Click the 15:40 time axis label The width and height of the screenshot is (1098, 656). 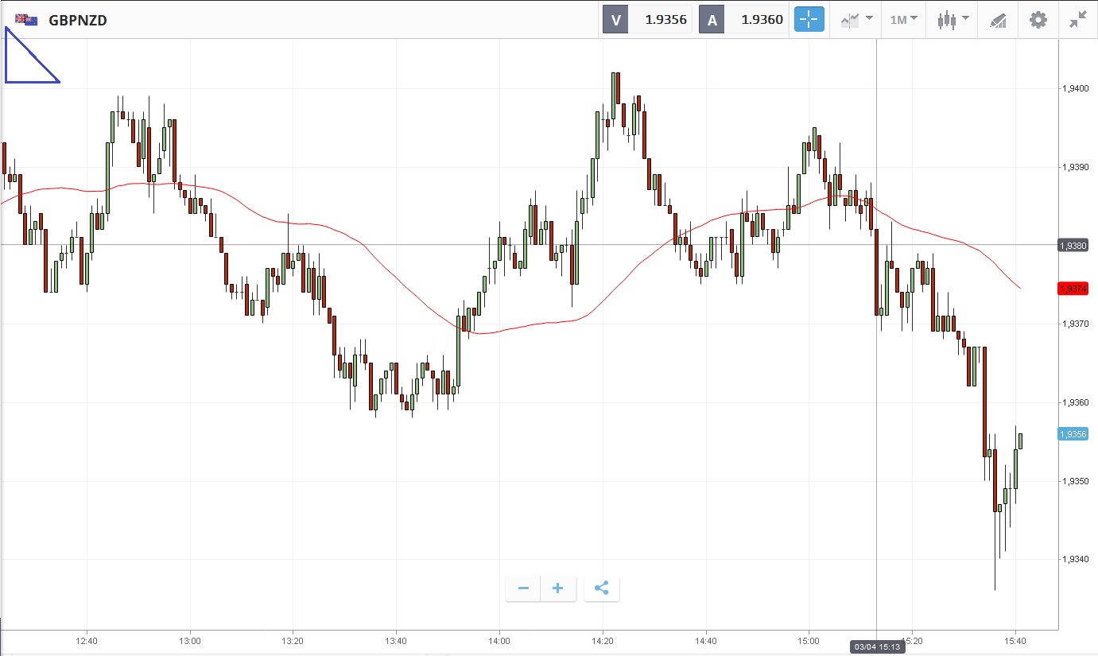[1015, 641]
